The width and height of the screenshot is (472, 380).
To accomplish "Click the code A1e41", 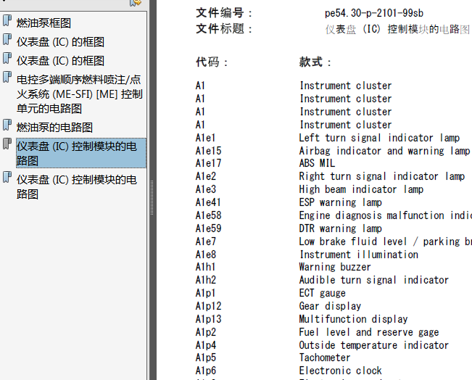I will 208,202.
